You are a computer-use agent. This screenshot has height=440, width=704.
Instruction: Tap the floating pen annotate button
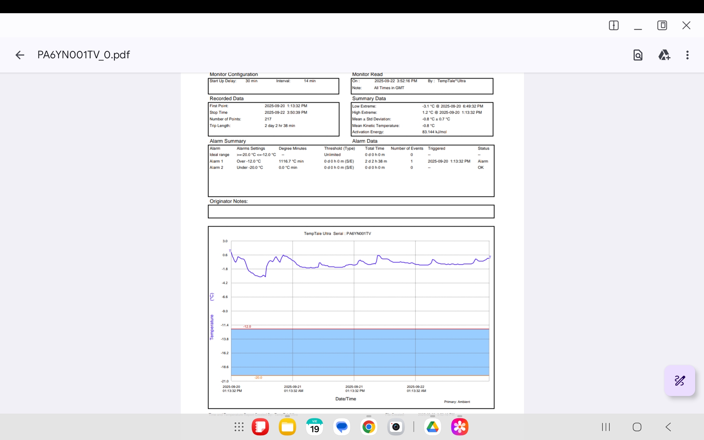[679, 381]
